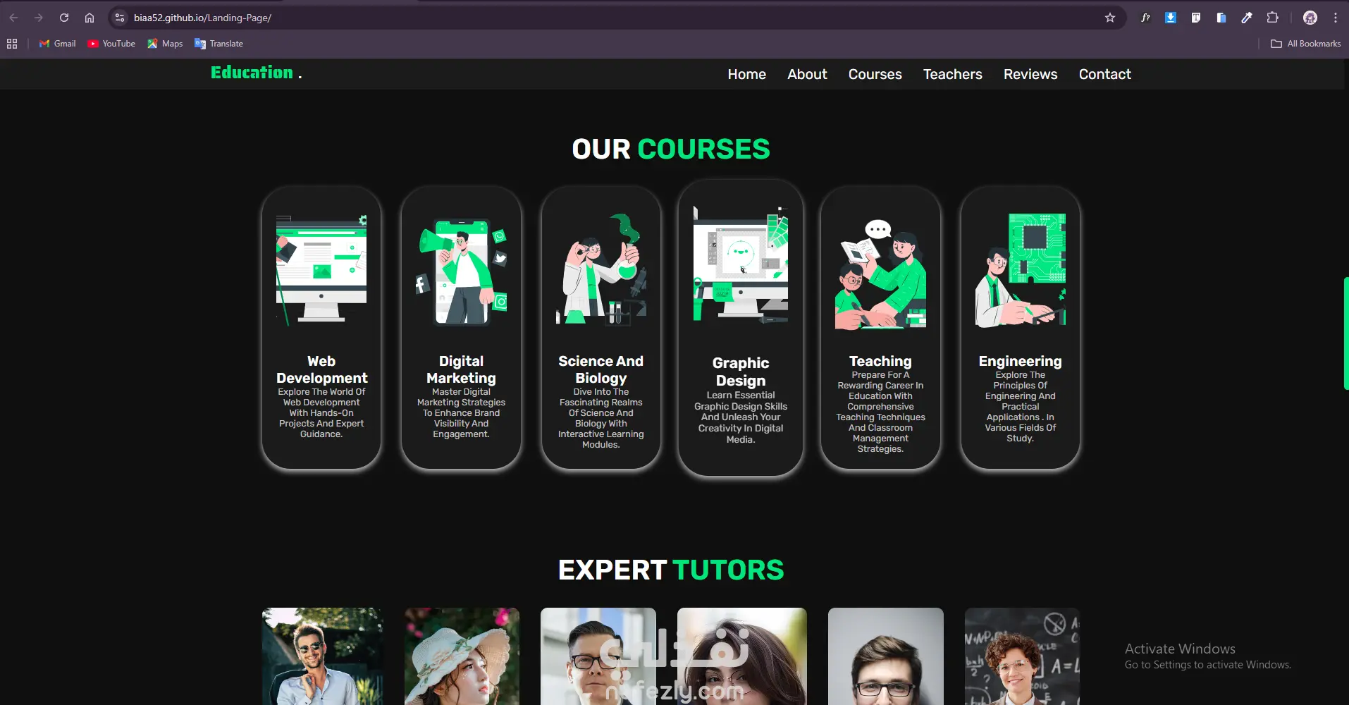Click the address bar URL field
Viewport: 1349px width, 705px height.
coord(606,18)
